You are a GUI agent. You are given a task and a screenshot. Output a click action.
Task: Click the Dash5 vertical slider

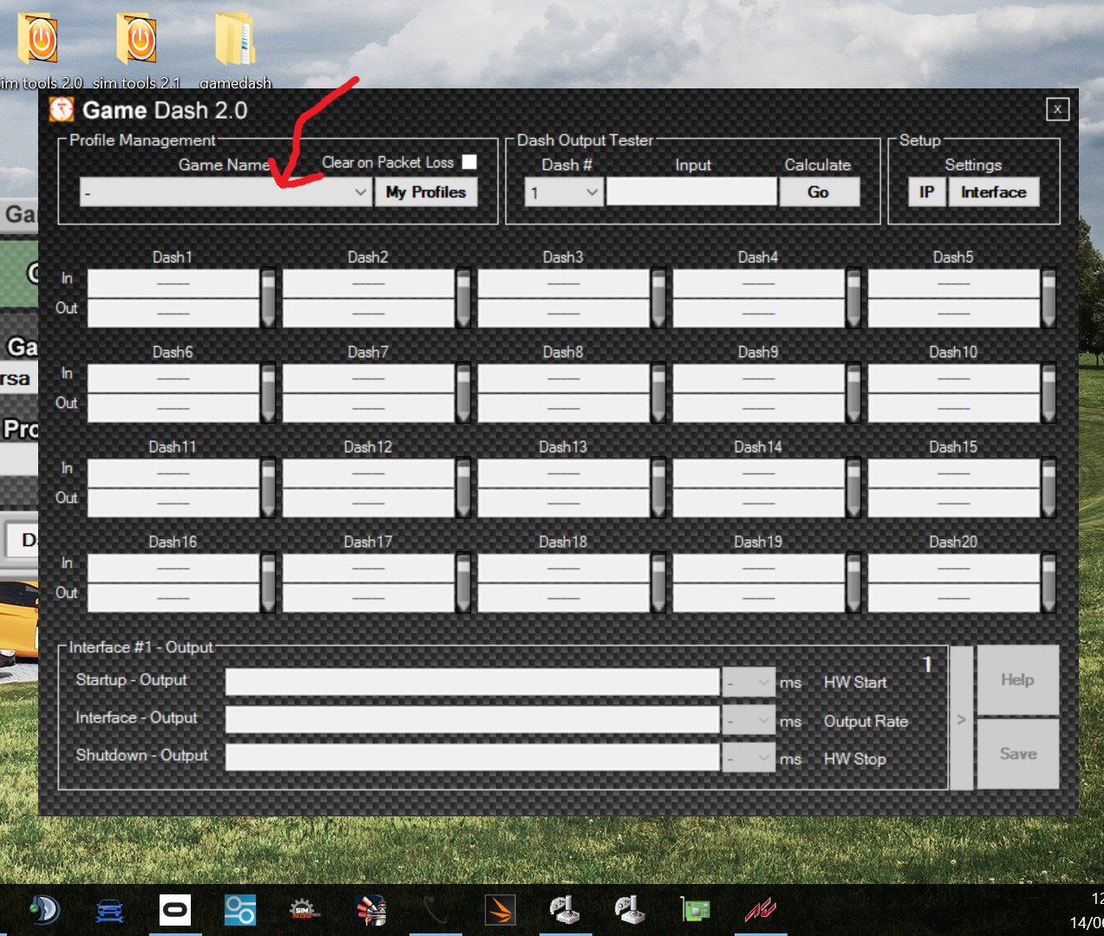click(1048, 298)
